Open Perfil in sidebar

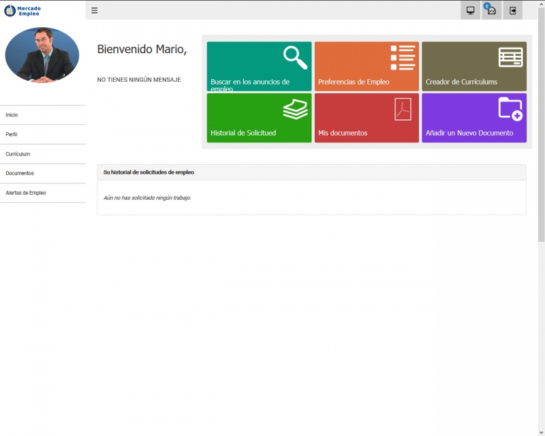tap(43, 134)
